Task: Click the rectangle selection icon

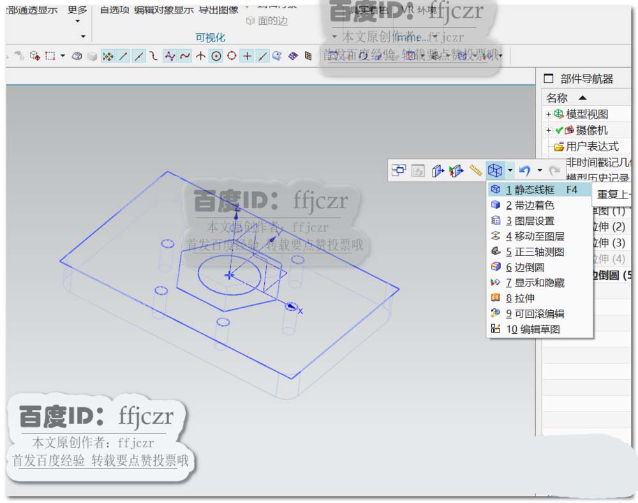Action: [x=50, y=56]
